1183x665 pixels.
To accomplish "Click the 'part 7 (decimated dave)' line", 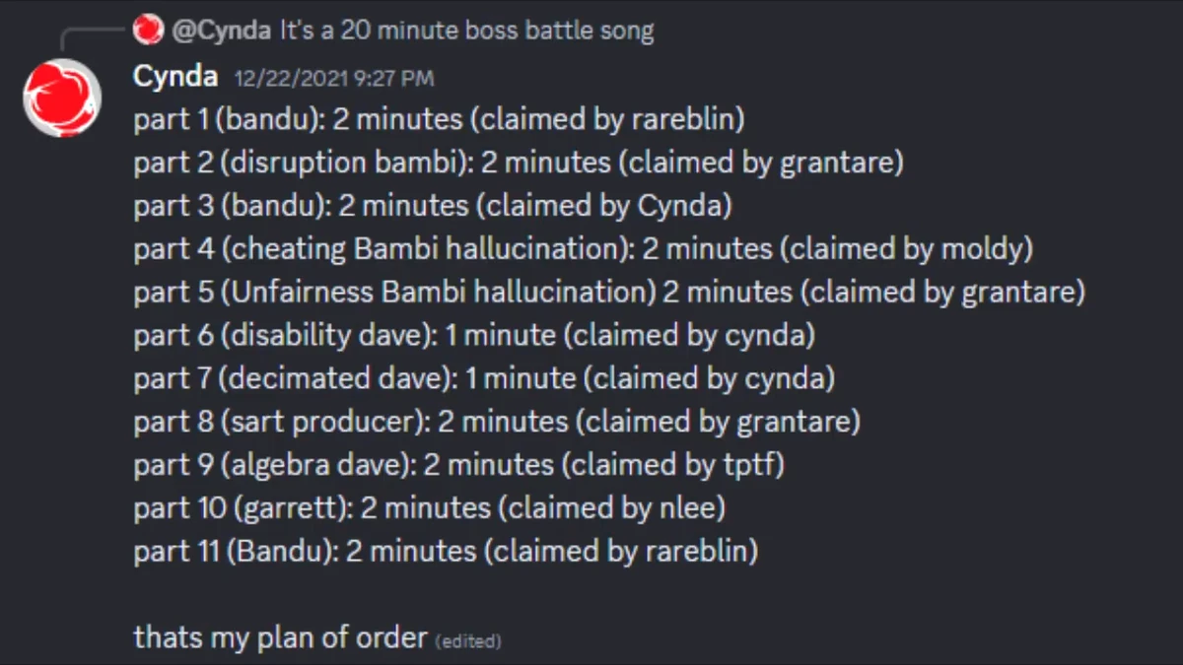I will coord(484,378).
